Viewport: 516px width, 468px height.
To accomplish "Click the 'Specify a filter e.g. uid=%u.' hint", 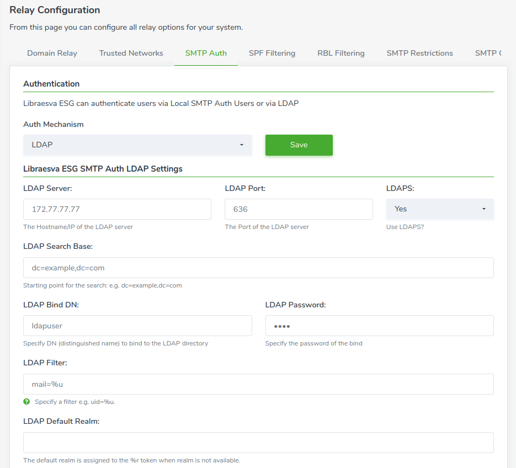I will pos(75,402).
